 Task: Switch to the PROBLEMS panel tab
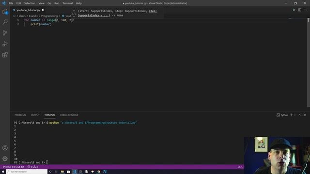tap(20, 115)
